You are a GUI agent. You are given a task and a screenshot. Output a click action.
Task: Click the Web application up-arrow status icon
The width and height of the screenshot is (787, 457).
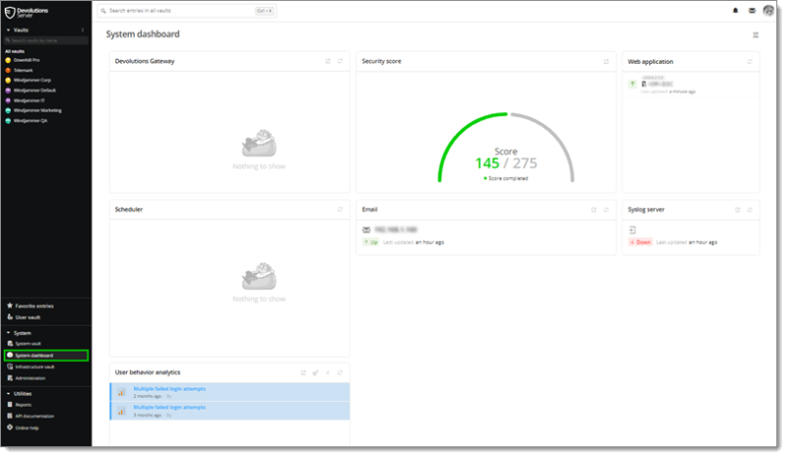pos(633,84)
